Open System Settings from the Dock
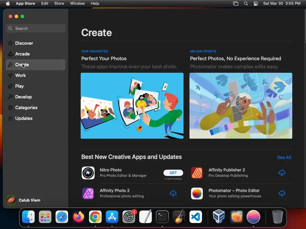Viewport: 306px width, 229px height. pyautogui.click(x=129, y=217)
